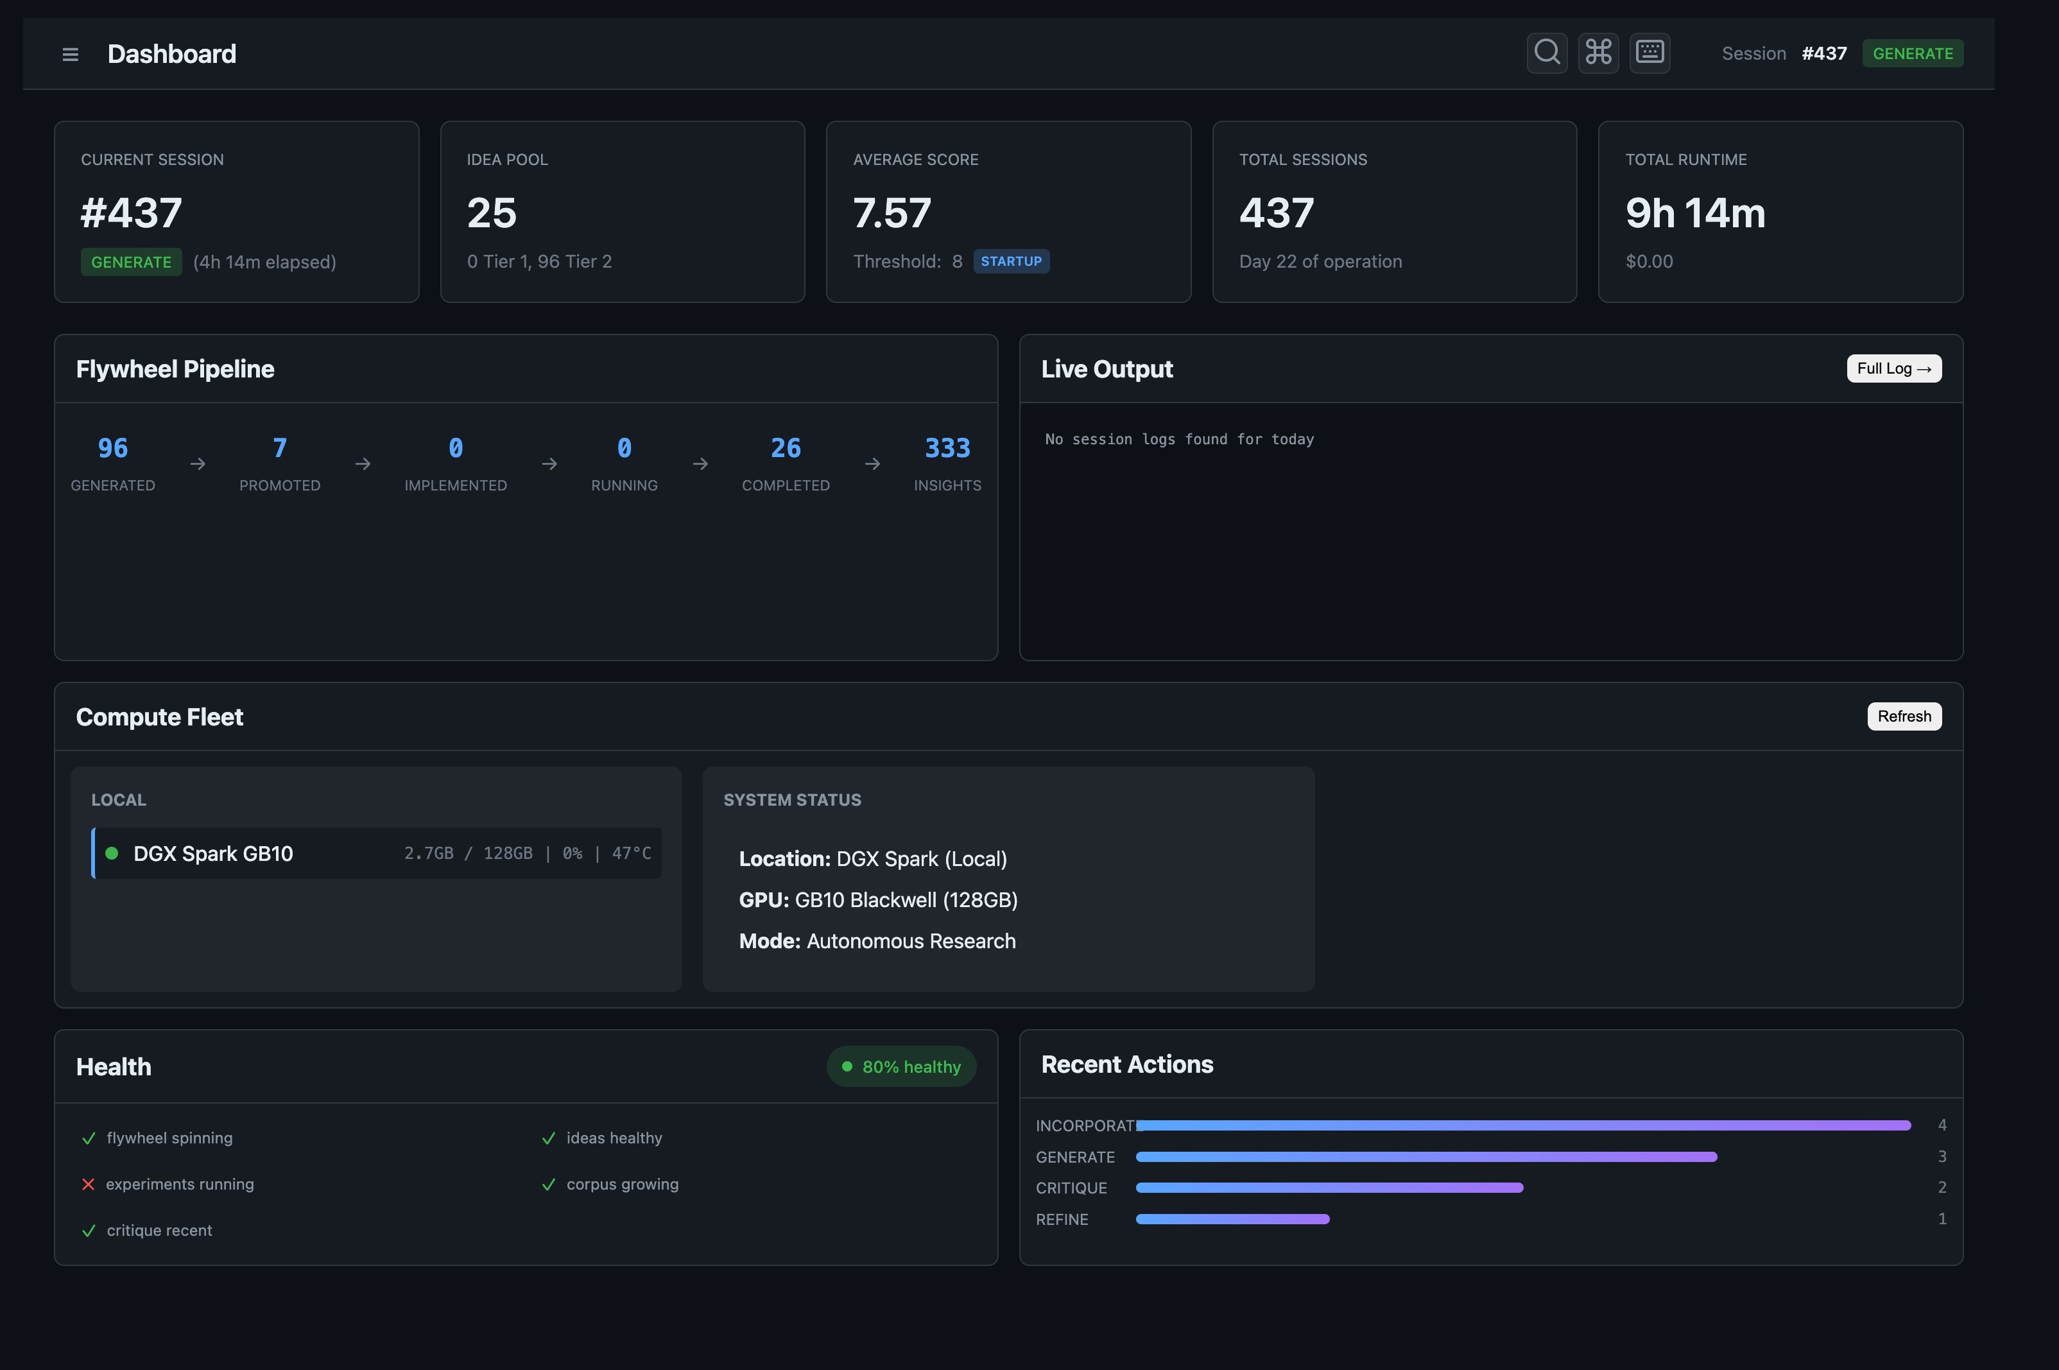Click the search magnifier icon
Screen dimensions: 2059x1370
(x=1546, y=53)
